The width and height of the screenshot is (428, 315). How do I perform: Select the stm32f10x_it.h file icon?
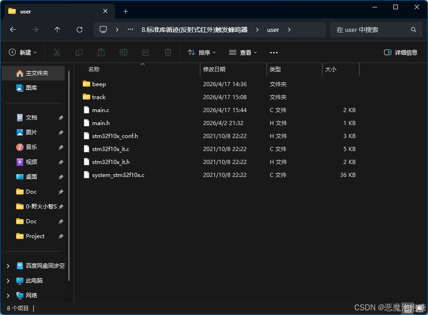point(87,162)
